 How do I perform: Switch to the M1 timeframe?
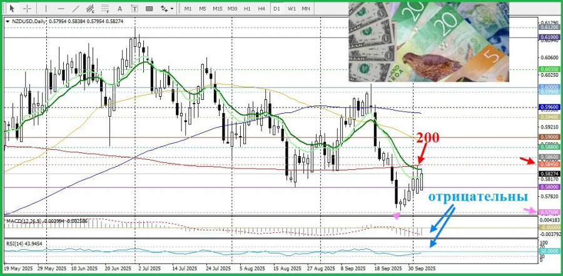pyautogui.click(x=188, y=9)
